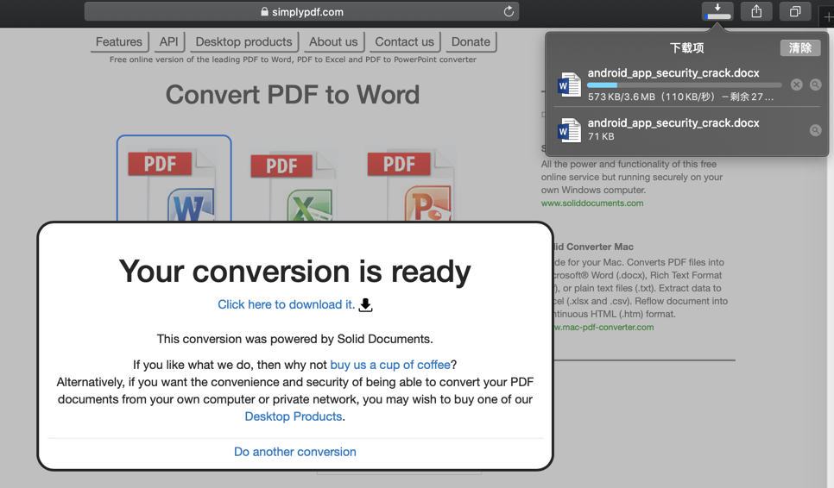The image size is (834, 488).
Task: Click the download progress bar
Action: pos(685,85)
